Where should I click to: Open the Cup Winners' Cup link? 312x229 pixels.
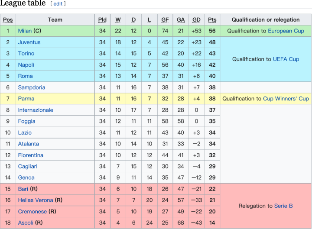click(x=286, y=99)
